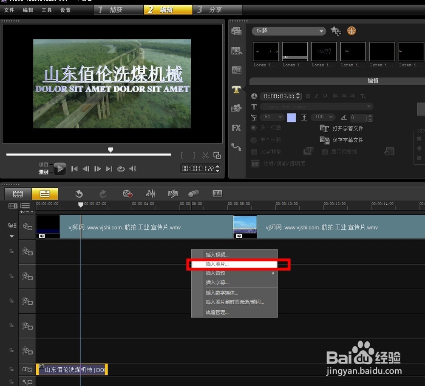
Task: Open the Media library panel icon
Action: pos(236,31)
